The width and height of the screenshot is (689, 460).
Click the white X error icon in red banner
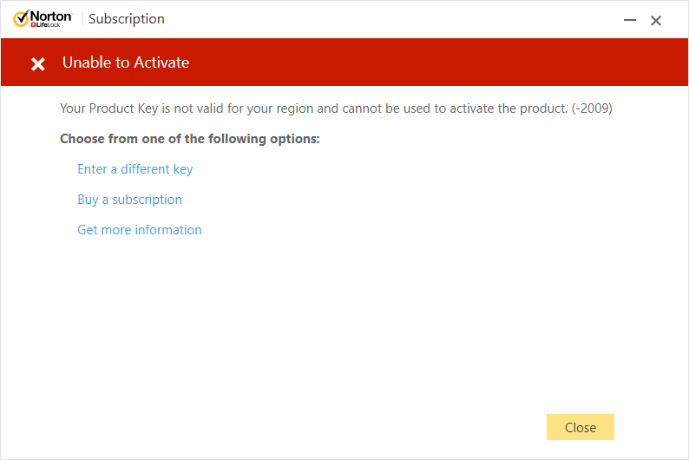(38, 64)
